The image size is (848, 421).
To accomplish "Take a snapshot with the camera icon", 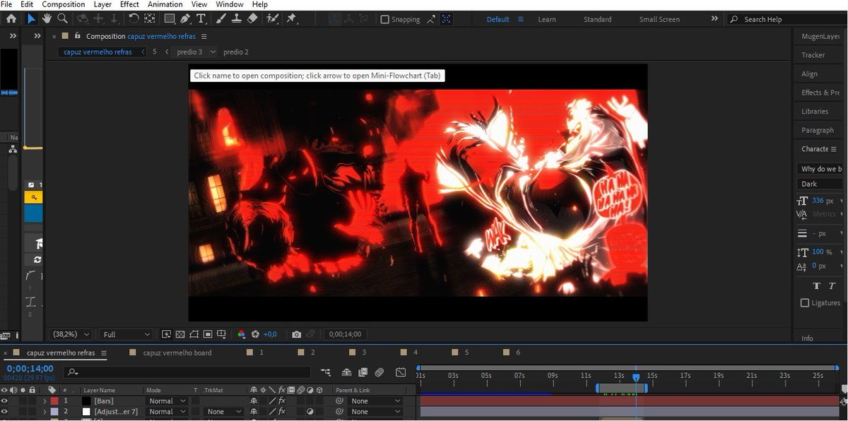I will (297, 334).
